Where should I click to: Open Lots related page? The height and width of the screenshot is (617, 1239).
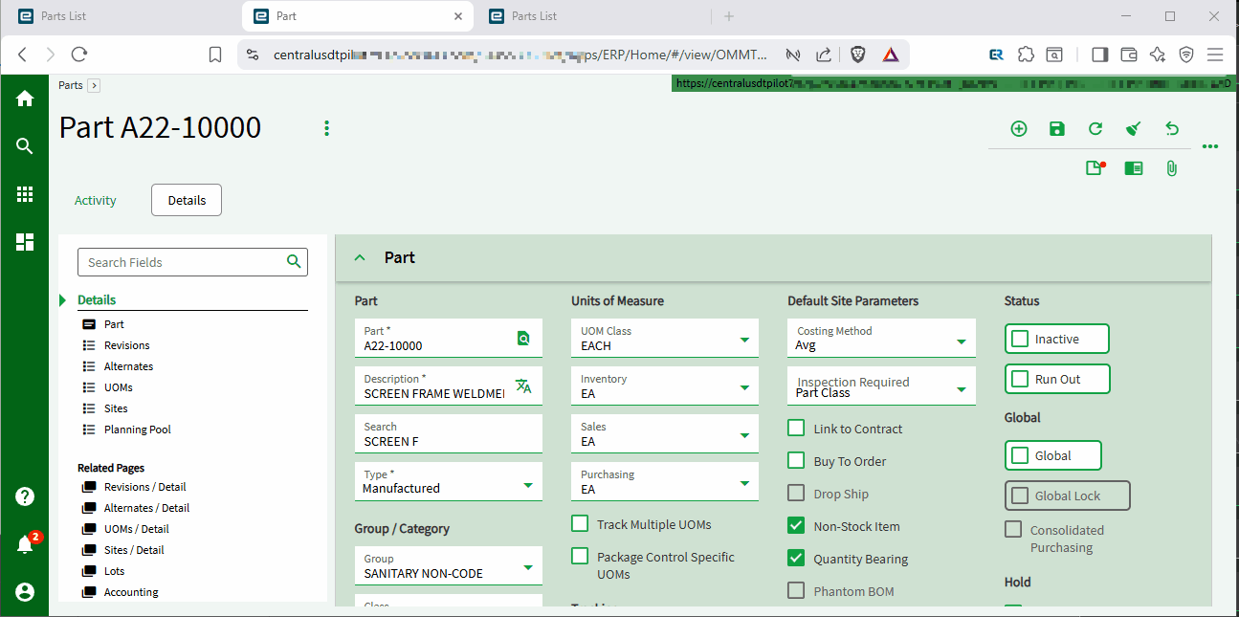tap(114, 571)
